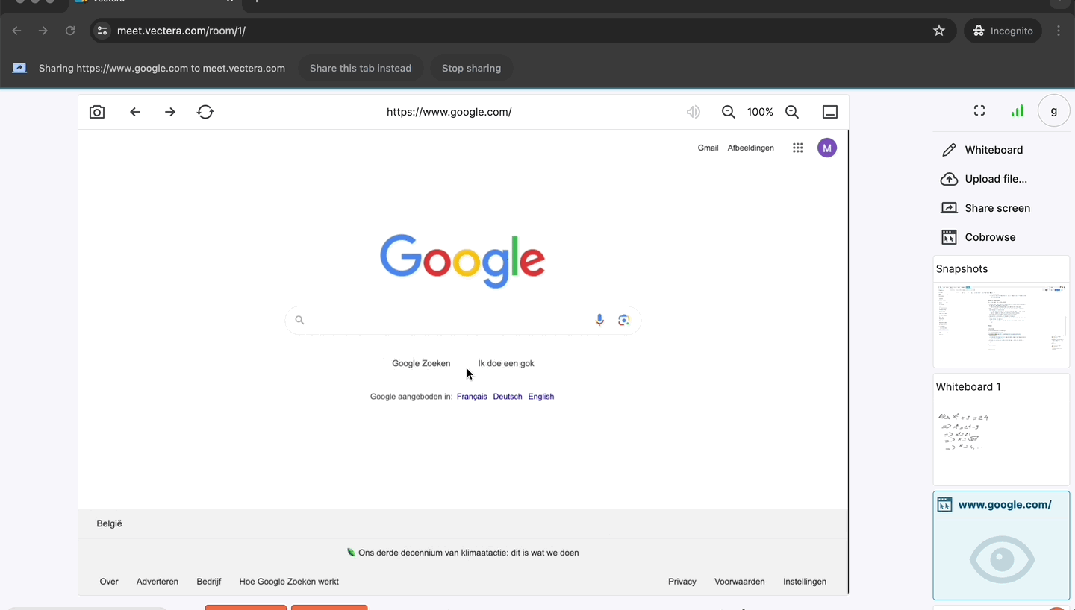Open the 'g' user avatar menu
The image size is (1075, 610).
[1054, 110]
